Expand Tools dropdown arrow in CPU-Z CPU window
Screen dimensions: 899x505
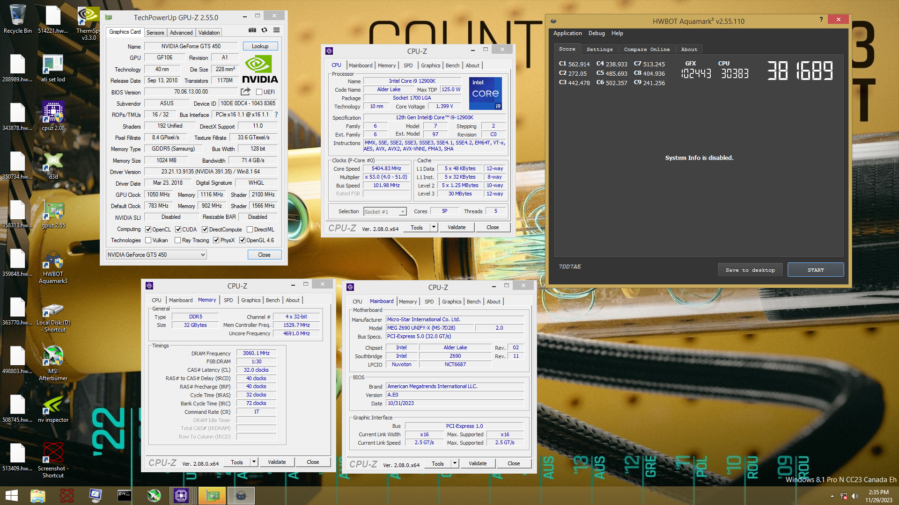click(434, 227)
